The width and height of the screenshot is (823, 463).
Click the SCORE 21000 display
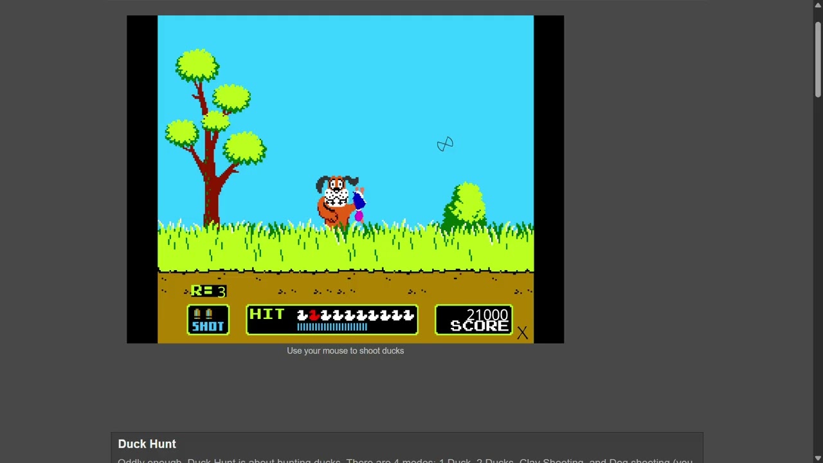click(x=474, y=320)
